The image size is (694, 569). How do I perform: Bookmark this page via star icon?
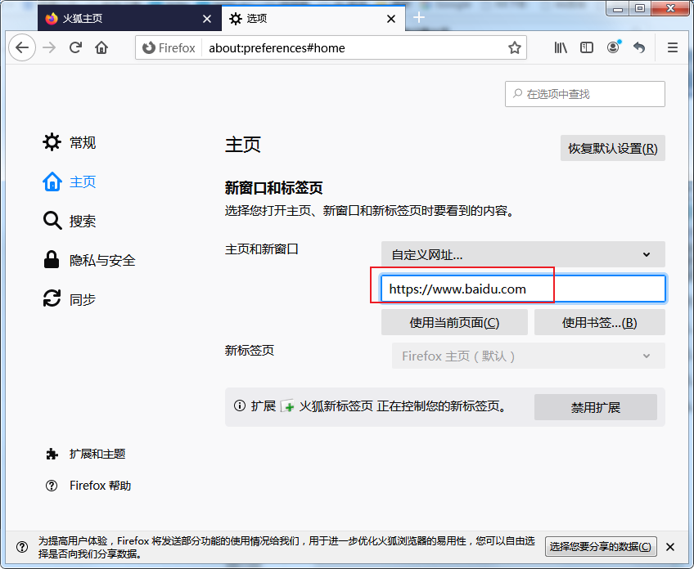pyautogui.click(x=515, y=47)
